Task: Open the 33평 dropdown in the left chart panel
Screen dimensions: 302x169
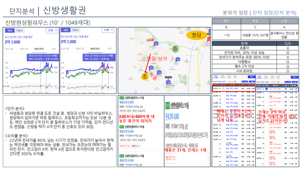Action: pos(52,31)
